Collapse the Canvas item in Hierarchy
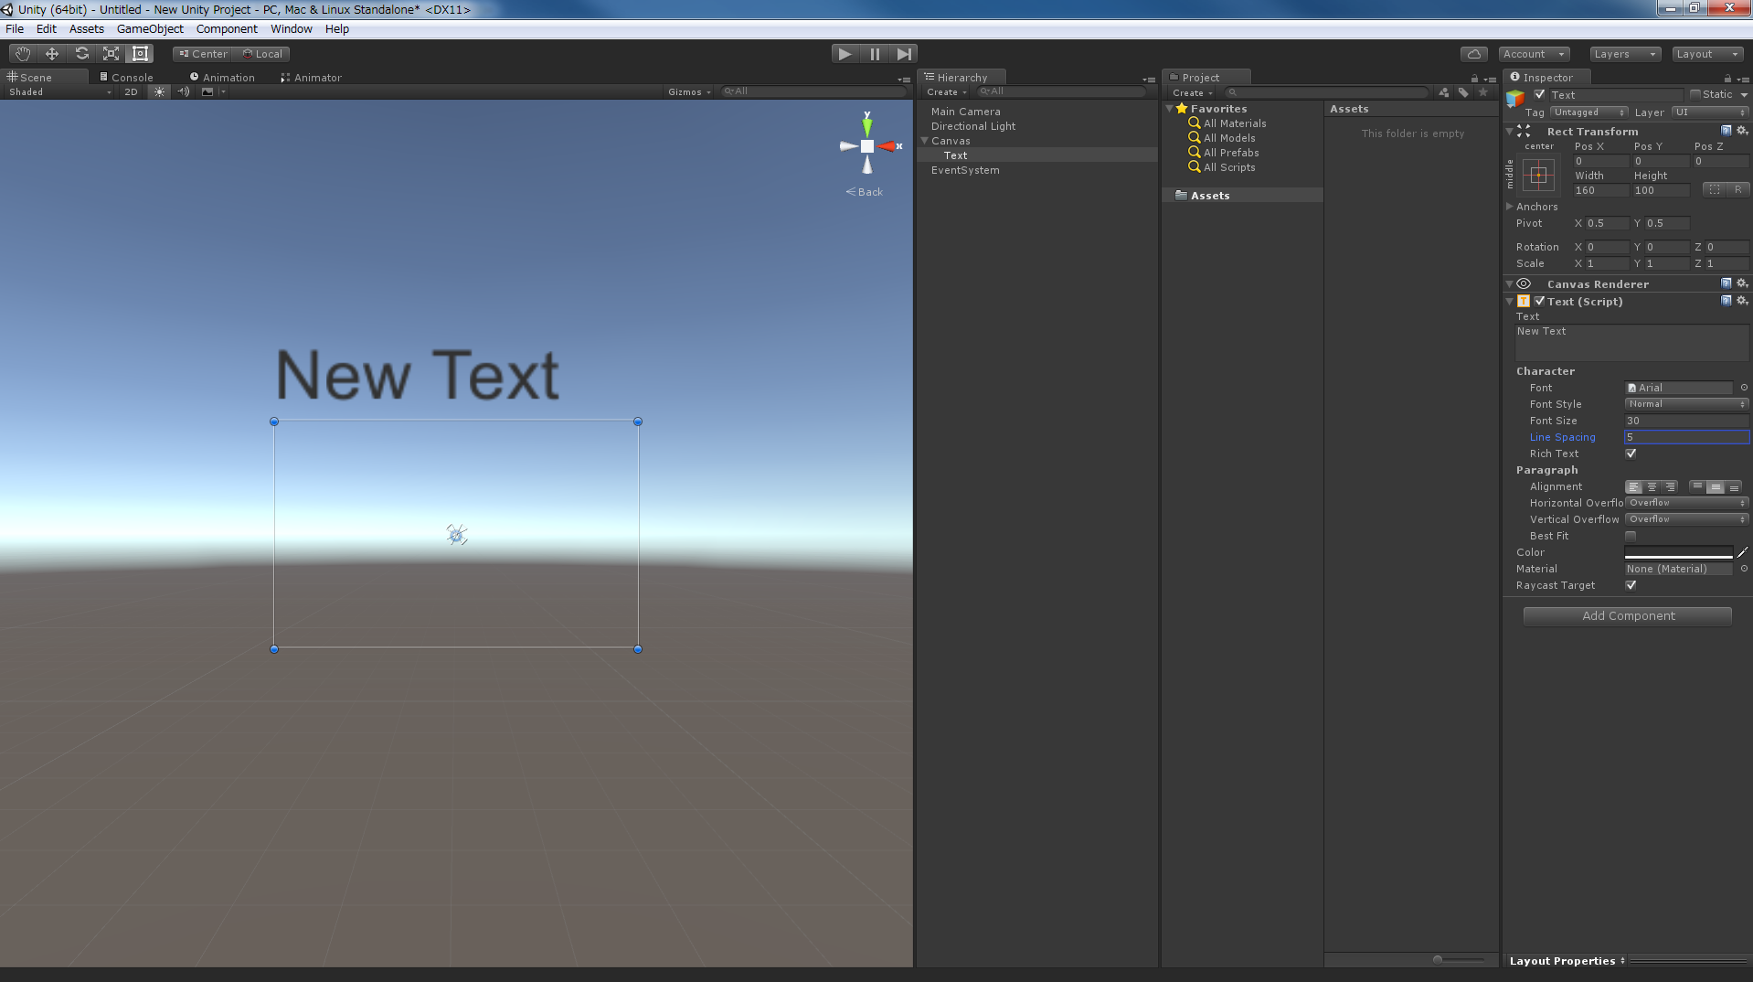The height and width of the screenshot is (982, 1753). 924,141
